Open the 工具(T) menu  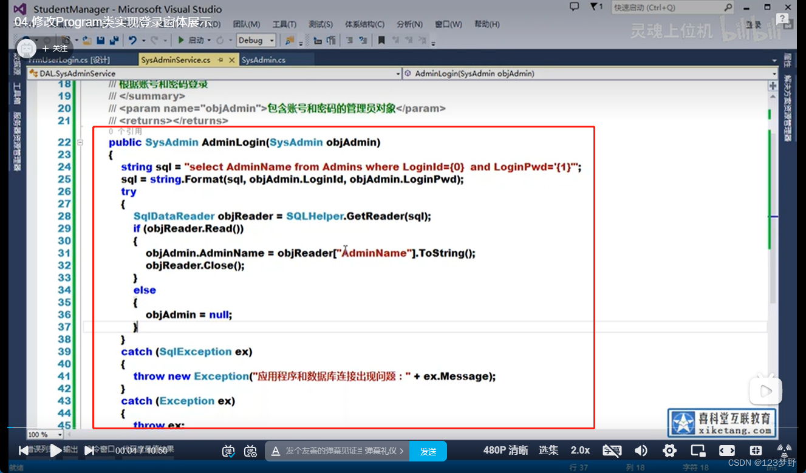coord(284,24)
